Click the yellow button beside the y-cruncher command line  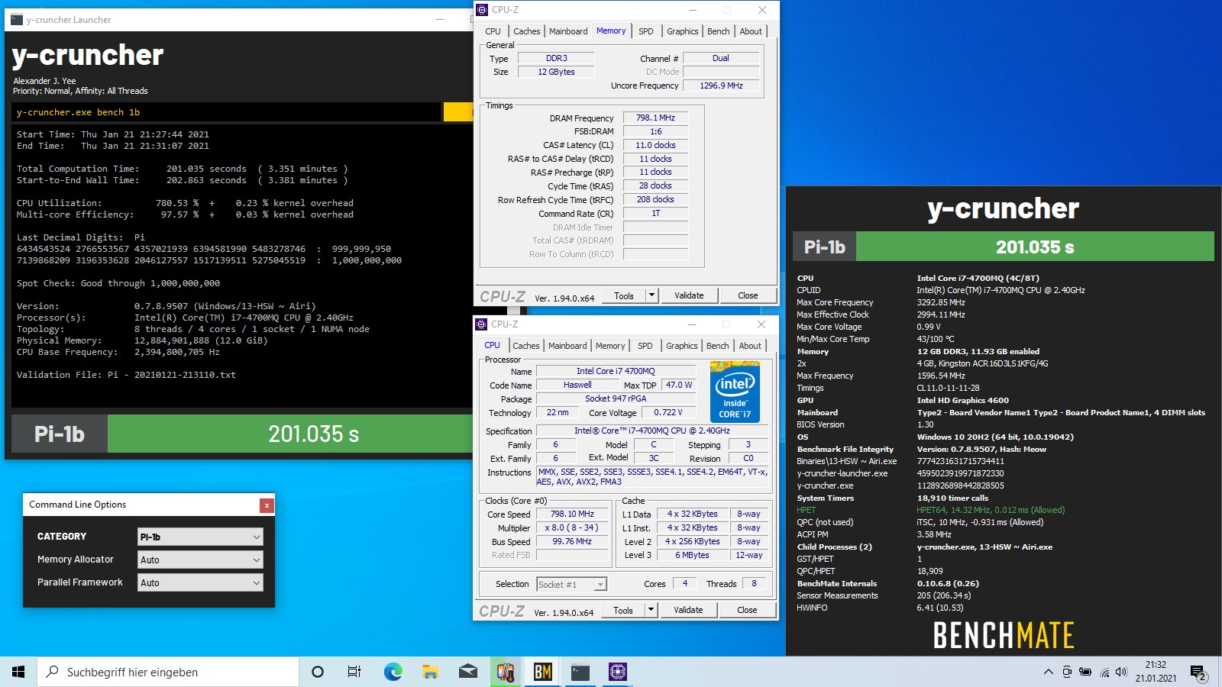pos(458,112)
